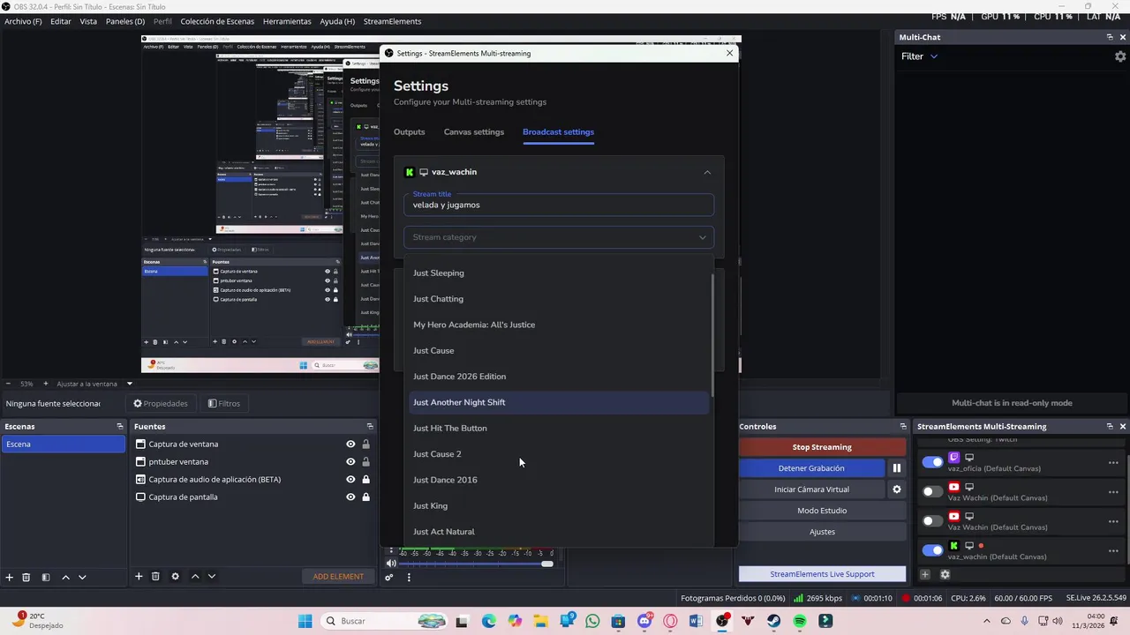Screen dimensions: 1130x635
Task: Hide the Captura de ventana source
Action: click(350, 444)
